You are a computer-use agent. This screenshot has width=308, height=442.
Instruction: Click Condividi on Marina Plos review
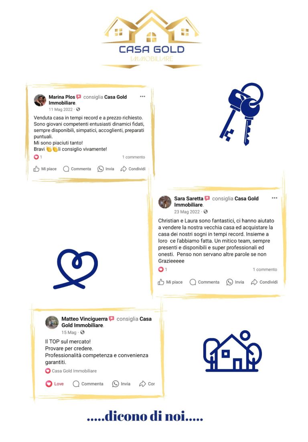133,169
